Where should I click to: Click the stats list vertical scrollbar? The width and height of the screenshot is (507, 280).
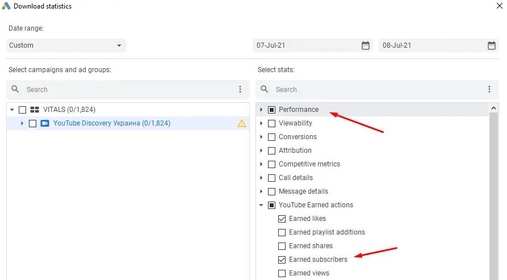494,197
